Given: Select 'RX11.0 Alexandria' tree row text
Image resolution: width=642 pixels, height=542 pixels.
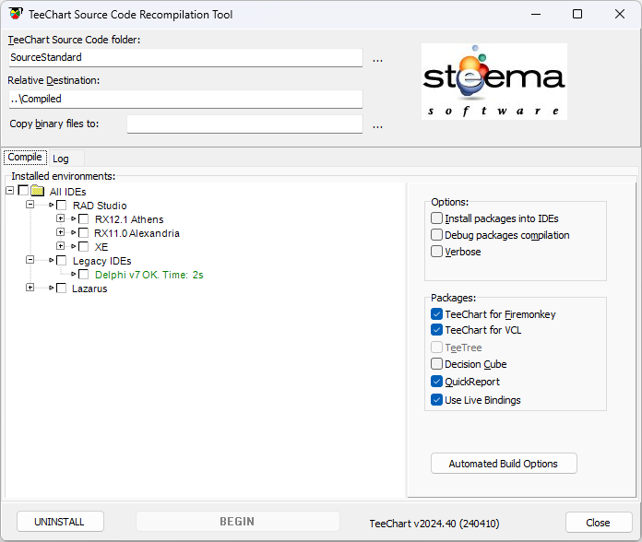Looking at the screenshot, I should tap(137, 233).
